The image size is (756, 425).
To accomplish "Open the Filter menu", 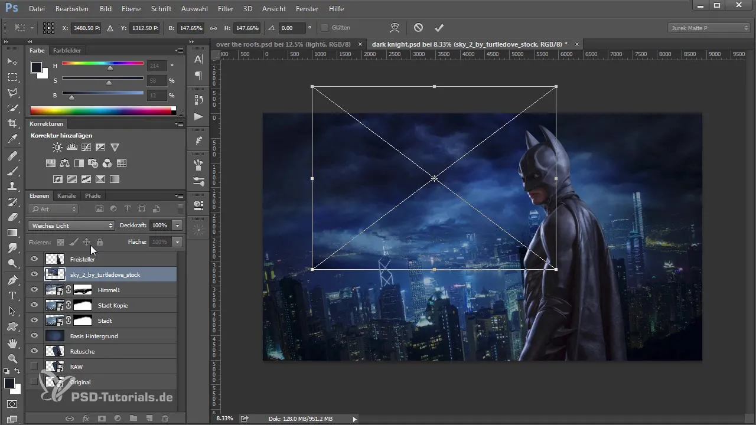I will coord(225,9).
